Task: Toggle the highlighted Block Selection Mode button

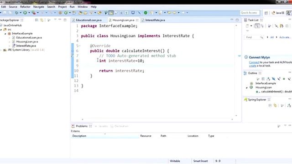Action: [111, 13]
